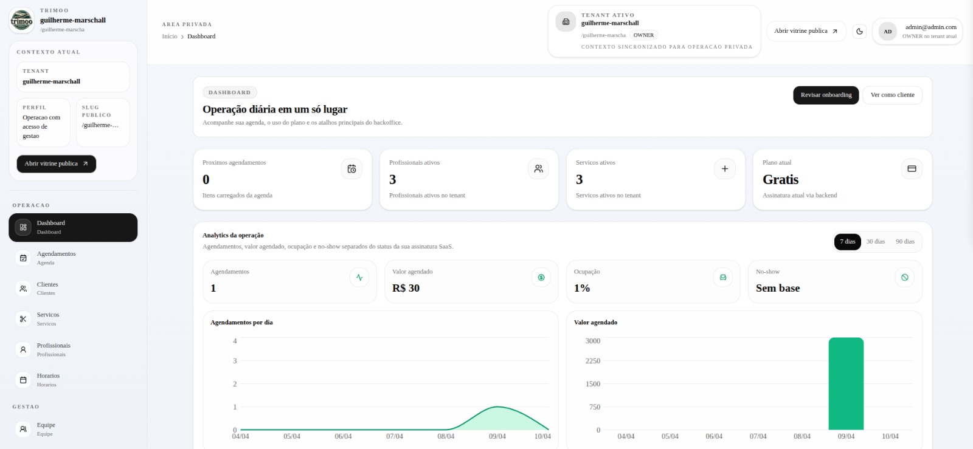Open the admin@admin.com account menu
The height and width of the screenshot is (449, 973).
(917, 32)
